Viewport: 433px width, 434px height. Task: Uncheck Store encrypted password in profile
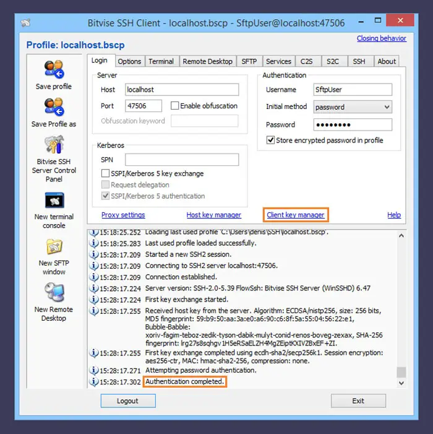tap(270, 140)
